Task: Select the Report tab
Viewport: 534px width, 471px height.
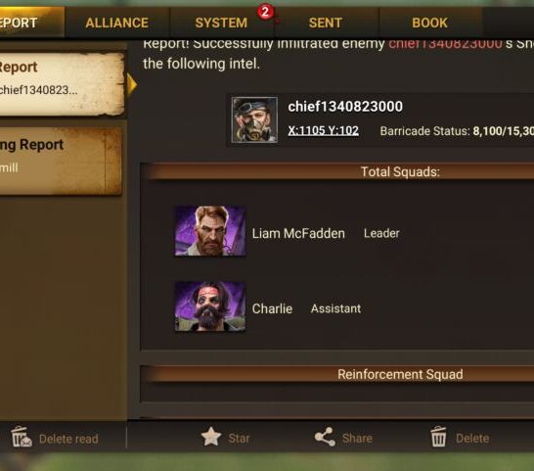Action: (31, 23)
